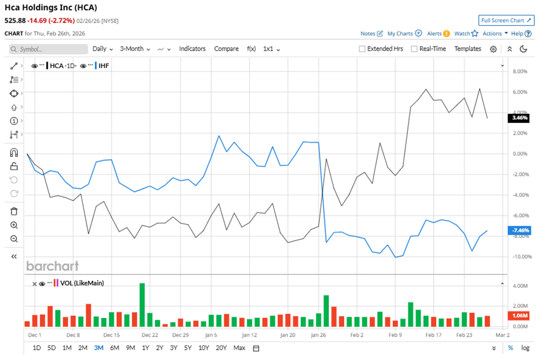Collapse the left drawing toolbar
The height and width of the screenshot is (358, 538).
tap(14, 257)
